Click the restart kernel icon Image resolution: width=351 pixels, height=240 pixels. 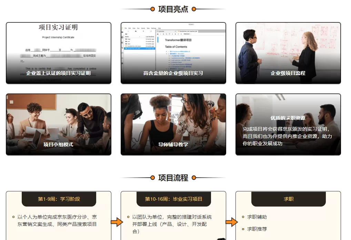178,34
